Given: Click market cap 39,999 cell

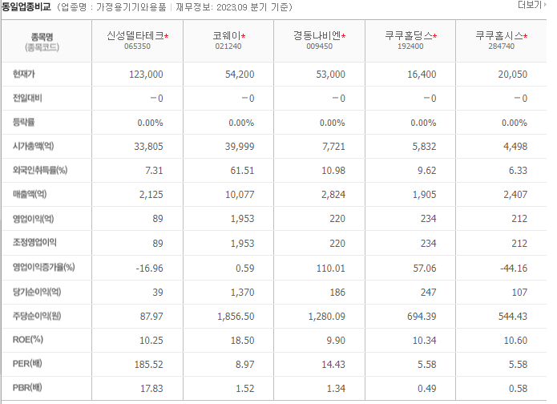Looking at the screenshot, I should [240, 147].
